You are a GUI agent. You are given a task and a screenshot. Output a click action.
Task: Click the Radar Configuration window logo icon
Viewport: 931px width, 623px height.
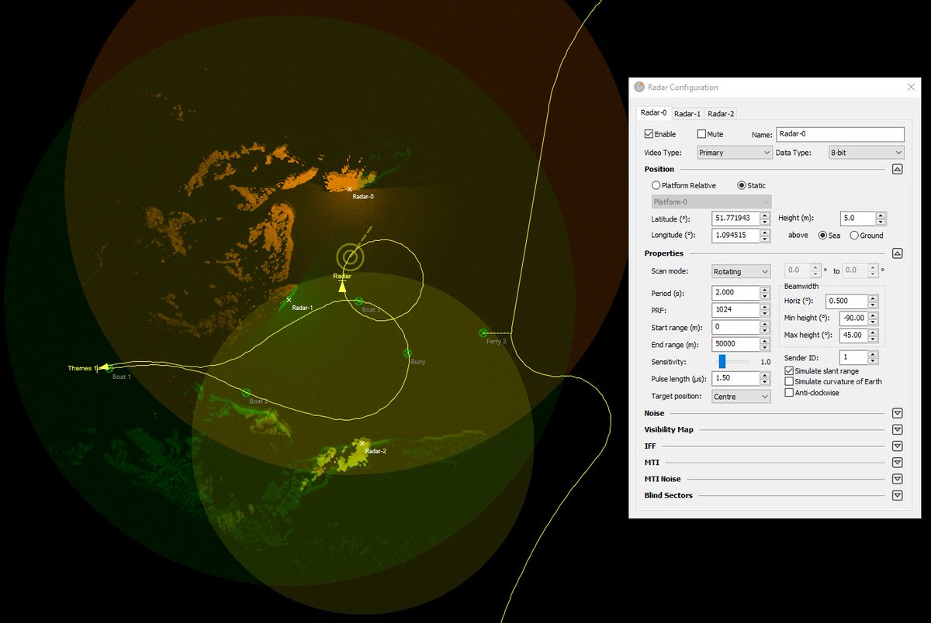coord(640,88)
